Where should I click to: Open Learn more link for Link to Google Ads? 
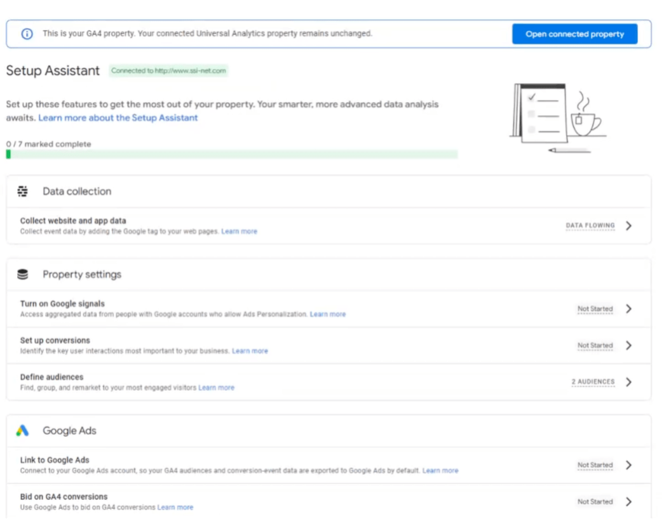(x=440, y=471)
